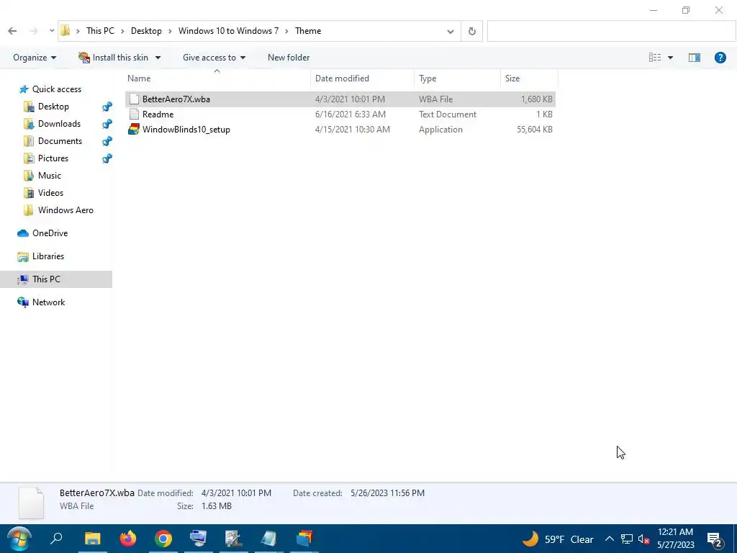Sort by Size column header

click(529, 78)
